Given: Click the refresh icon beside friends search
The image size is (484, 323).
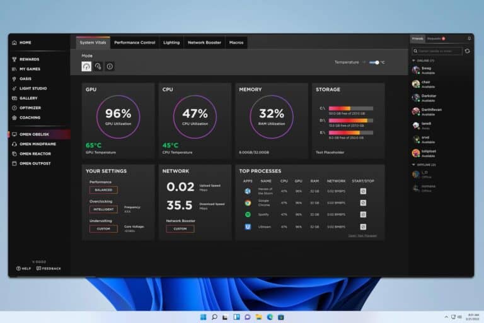Looking at the screenshot, I should pyautogui.click(x=468, y=51).
